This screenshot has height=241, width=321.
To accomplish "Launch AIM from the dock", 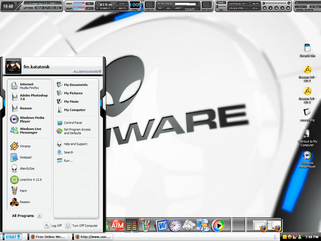I will (117, 226).
